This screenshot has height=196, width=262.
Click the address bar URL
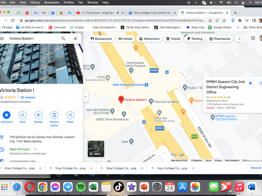(115, 20)
